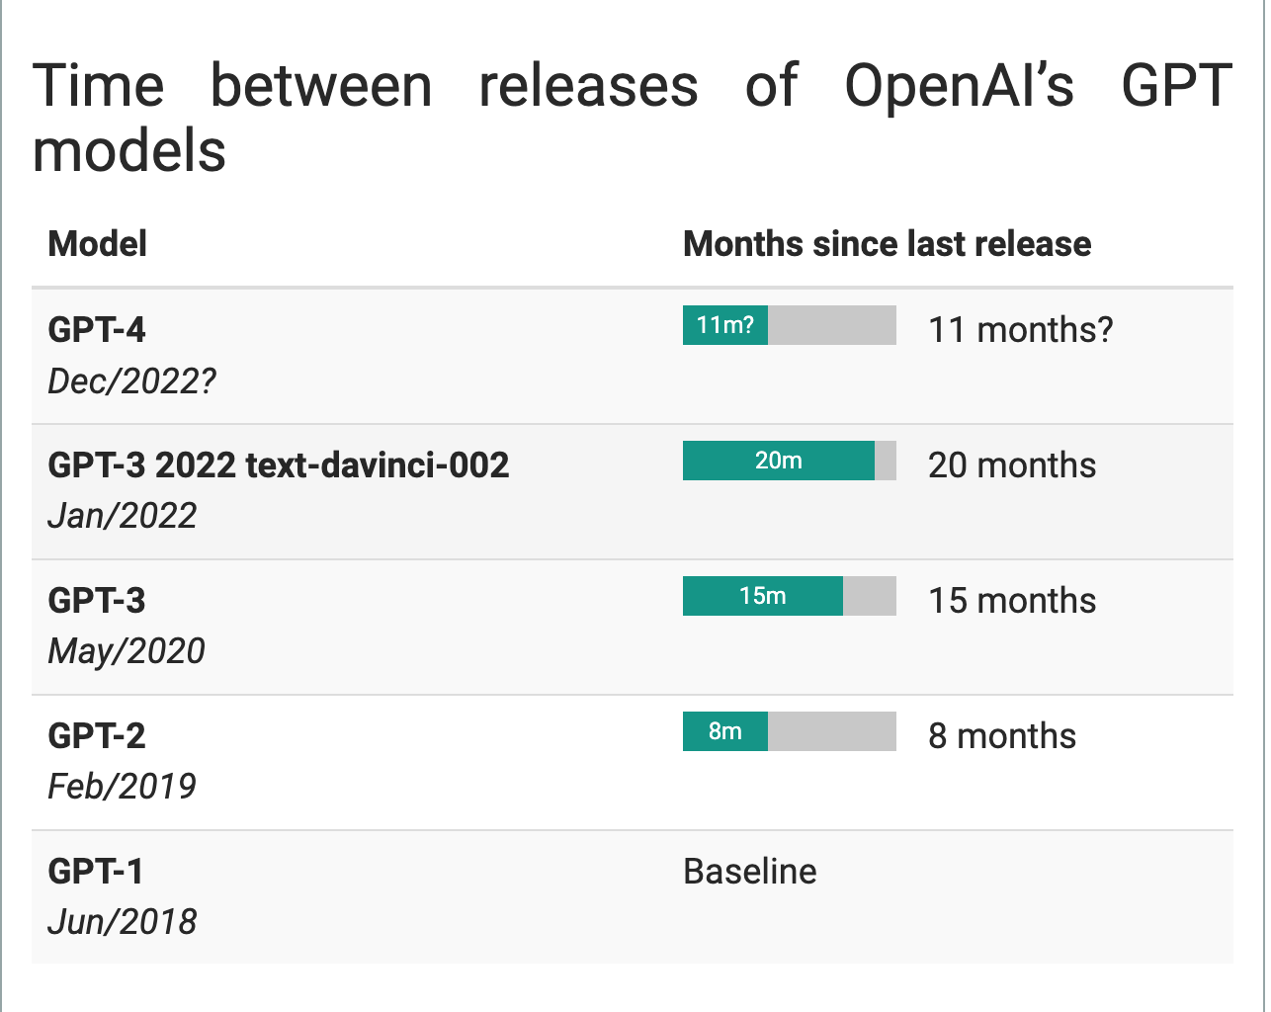The height and width of the screenshot is (1012, 1271).
Task: Click the Dec/2022? date text
Action: click(131, 380)
